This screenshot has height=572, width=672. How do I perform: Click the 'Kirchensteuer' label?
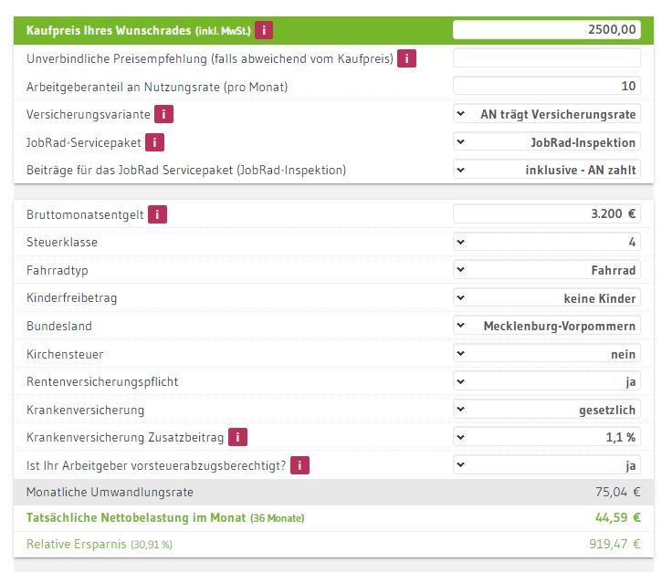(x=65, y=355)
